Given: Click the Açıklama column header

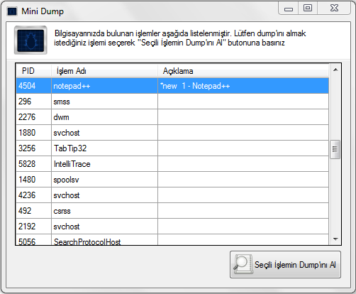Looking at the screenshot, I should (x=243, y=71).
